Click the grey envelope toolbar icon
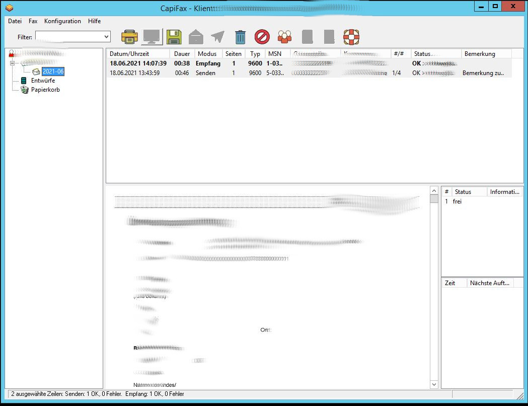Viewport: 528px width, 406px height. [196, 37]
